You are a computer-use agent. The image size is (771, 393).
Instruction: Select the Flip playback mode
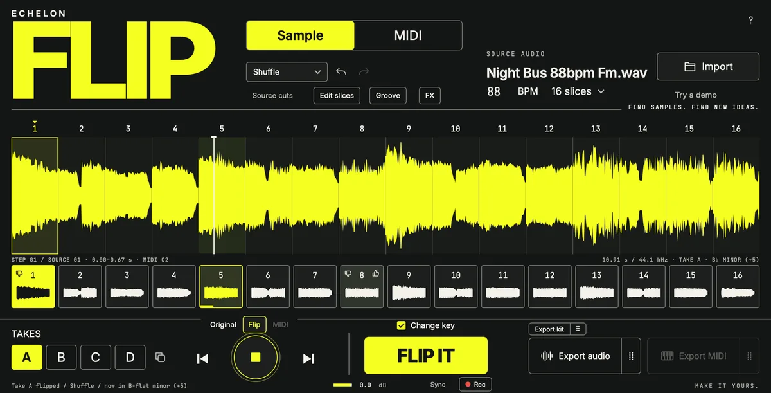coord(254,325)
